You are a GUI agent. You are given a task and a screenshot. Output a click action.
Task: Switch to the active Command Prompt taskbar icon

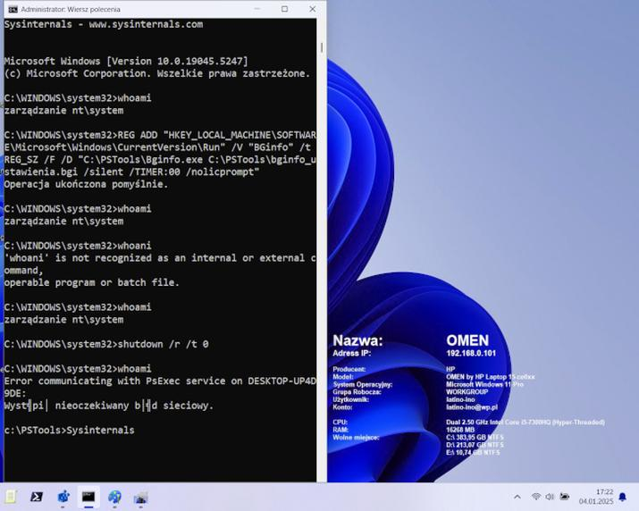click(88, 497)
